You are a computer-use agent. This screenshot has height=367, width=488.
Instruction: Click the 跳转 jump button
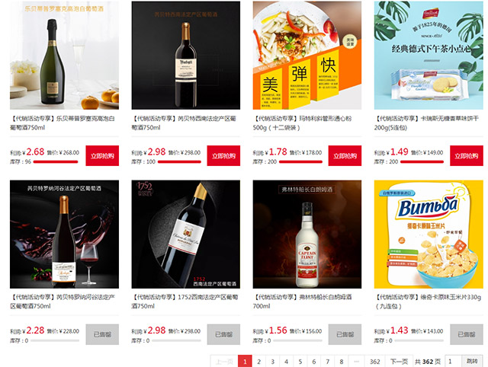pos(472,362)
